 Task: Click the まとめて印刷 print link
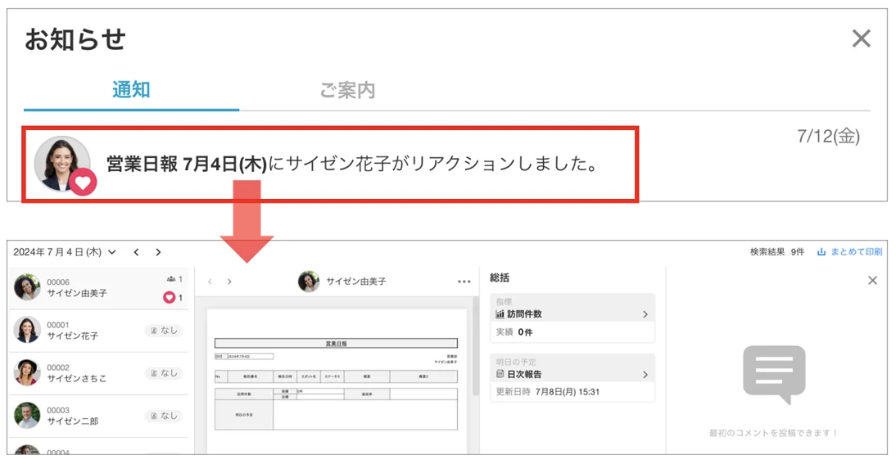click(x=856, y=251)
